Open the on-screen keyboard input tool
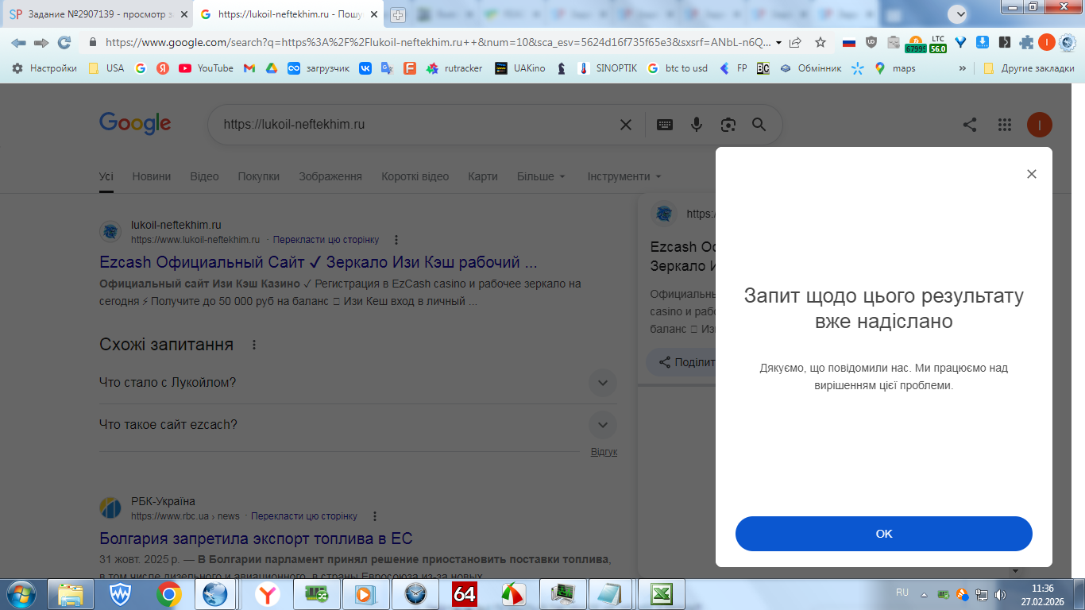 [x=665, y=125]
